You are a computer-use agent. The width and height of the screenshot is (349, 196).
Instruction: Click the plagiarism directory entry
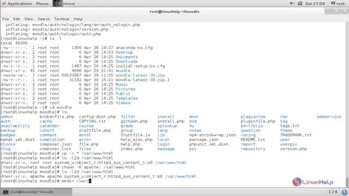253,117
